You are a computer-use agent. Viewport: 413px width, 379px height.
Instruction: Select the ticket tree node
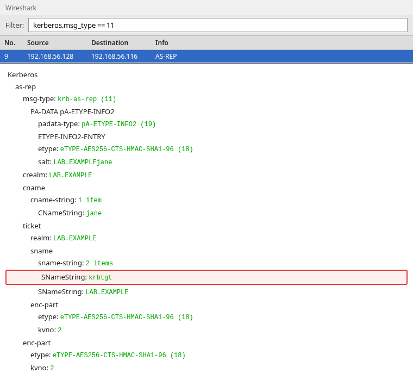32,226
